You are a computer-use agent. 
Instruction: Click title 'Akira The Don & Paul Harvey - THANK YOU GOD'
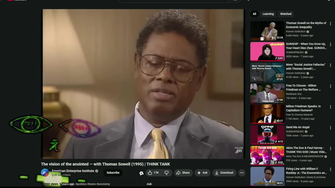point(306,150)
